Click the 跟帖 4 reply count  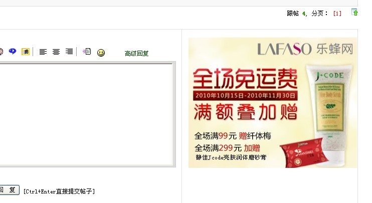(x=296, y=14)
